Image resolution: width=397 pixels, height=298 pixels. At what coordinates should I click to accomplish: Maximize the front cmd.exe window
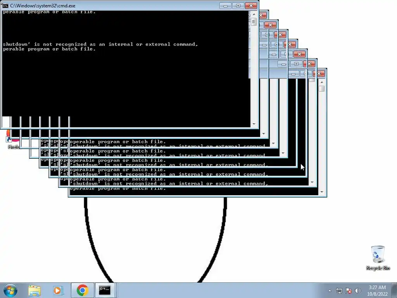tap(238, 5)
